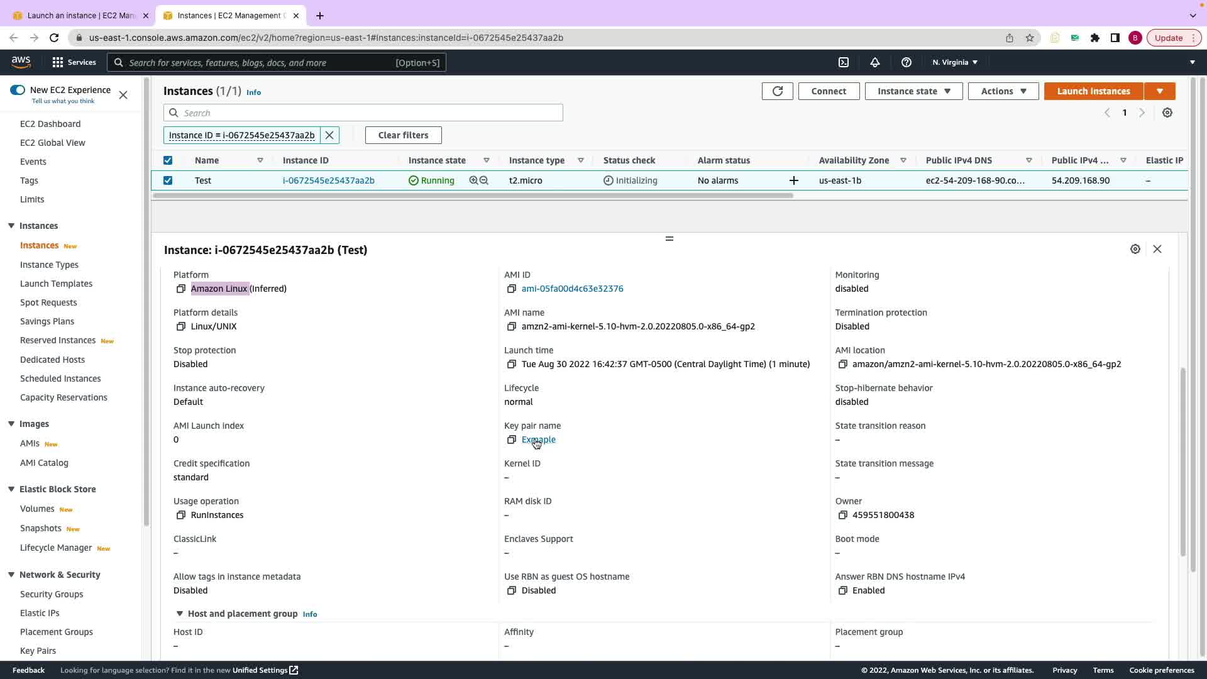The image size is (1207, 679).
Task: Click the Clear filters button
Action: [403, 135]
